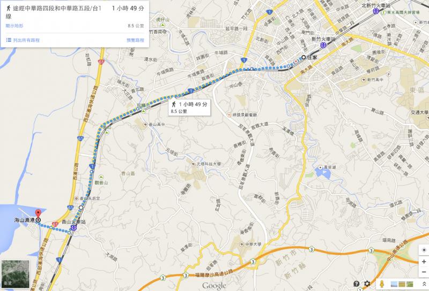Open 列出所有路程 step list

pos(23,40)
